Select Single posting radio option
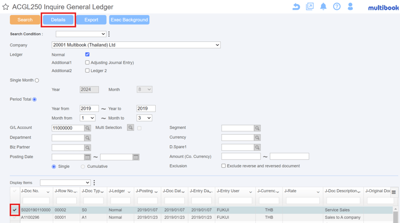Image resolution: width=400 pixels, height=223 pixels. point(54,167)
